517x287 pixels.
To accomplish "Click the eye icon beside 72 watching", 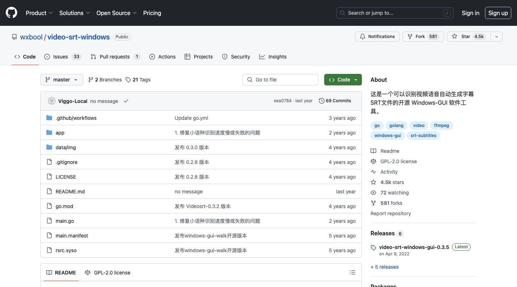I will coord(373,193).
